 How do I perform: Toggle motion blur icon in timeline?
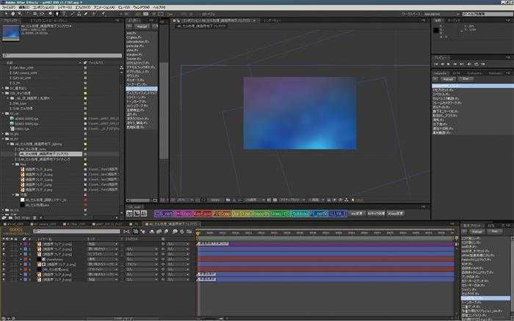click(x=166, y=232)
